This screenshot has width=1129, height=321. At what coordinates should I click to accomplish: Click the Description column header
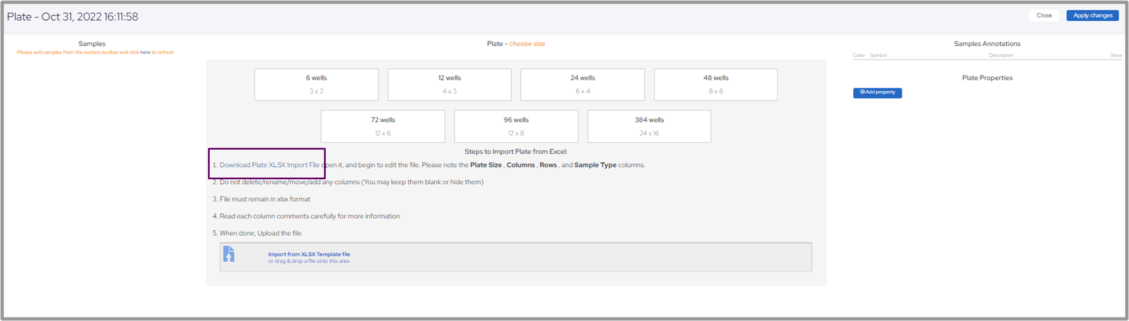[x=1001, y=55]
